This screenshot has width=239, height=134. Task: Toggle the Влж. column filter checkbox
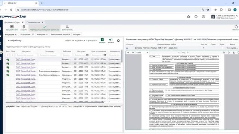coord(7,55)
